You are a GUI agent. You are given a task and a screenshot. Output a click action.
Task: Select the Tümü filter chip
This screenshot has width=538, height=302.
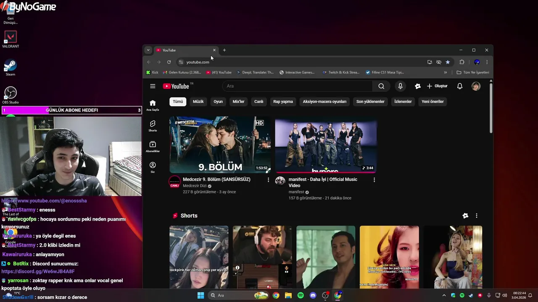178,102
